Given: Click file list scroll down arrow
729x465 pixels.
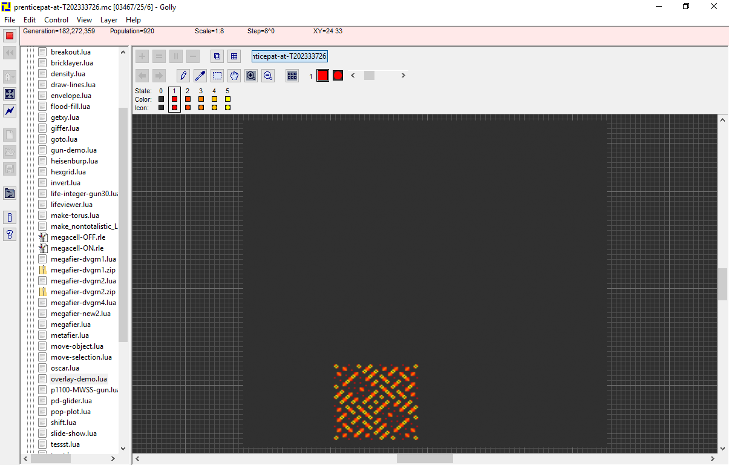Looking at the screenshot, I should point(123,449).
